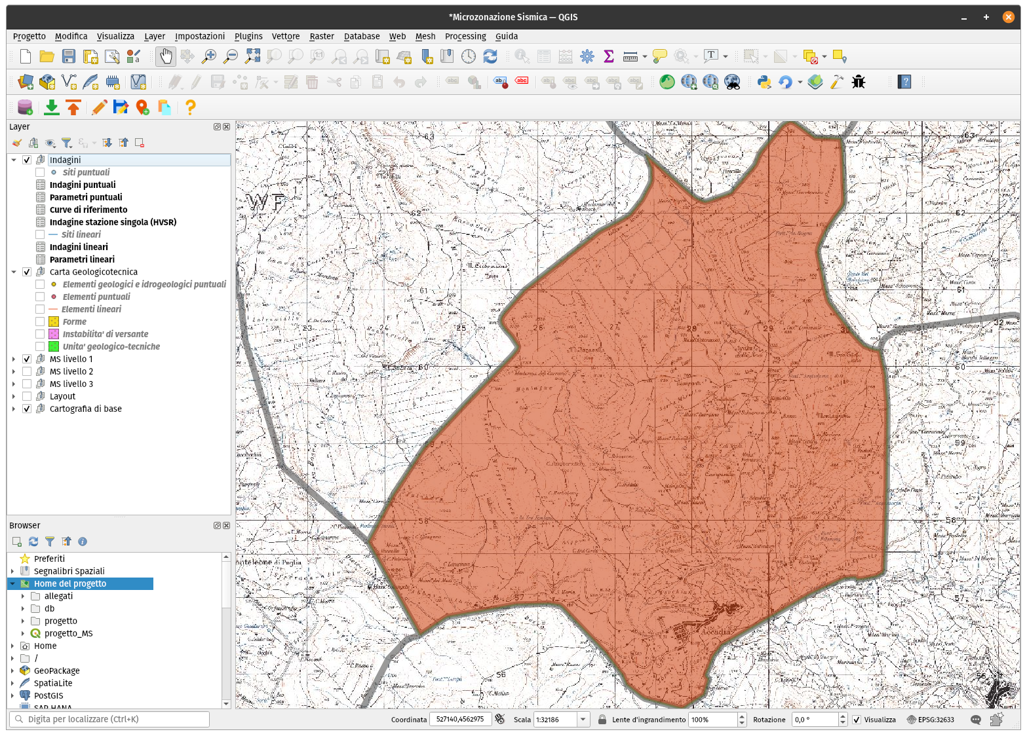This screenshot has width=1027, height=736.
Task: Enable the Siti lineari layer checkbox
Action: tap(40, 234)
